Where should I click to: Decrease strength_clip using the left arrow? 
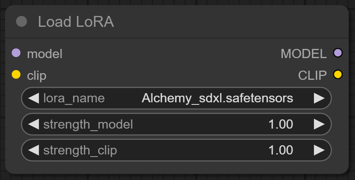[34, 150]
